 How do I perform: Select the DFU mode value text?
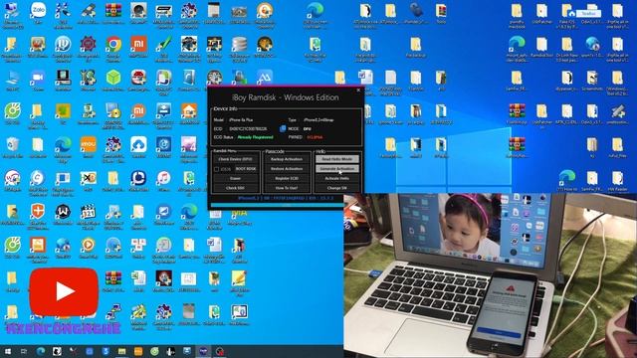(308, 128)
